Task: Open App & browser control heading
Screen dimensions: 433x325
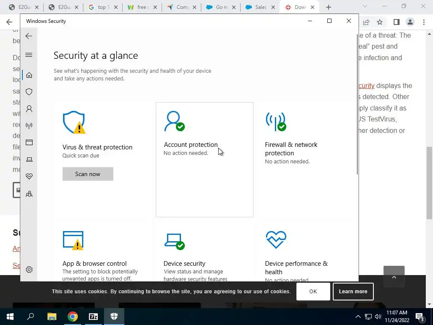Action: pos(94,263)
